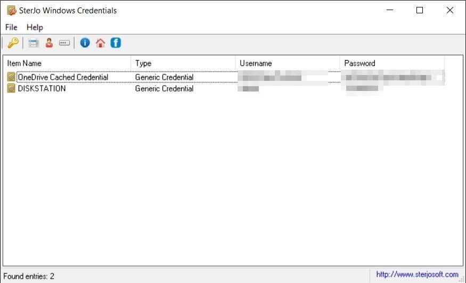Open the Facebook toolbar icon
466x283 pixels.
coord(116,43)
